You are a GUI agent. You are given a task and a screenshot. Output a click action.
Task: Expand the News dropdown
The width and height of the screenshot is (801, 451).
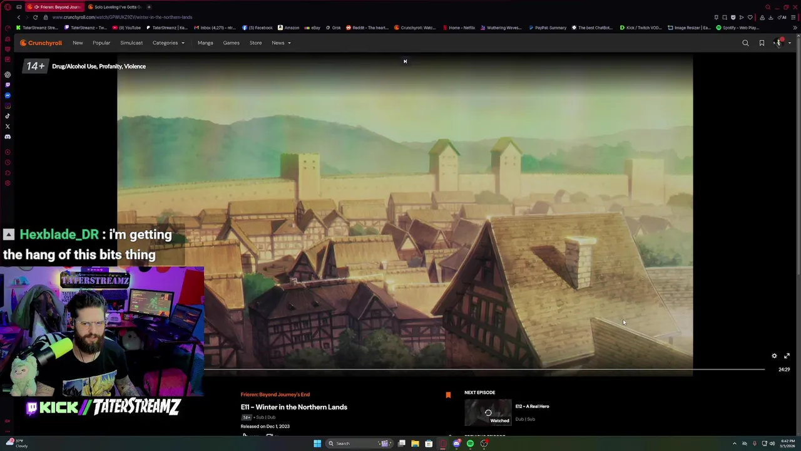(x=281, y=43)
